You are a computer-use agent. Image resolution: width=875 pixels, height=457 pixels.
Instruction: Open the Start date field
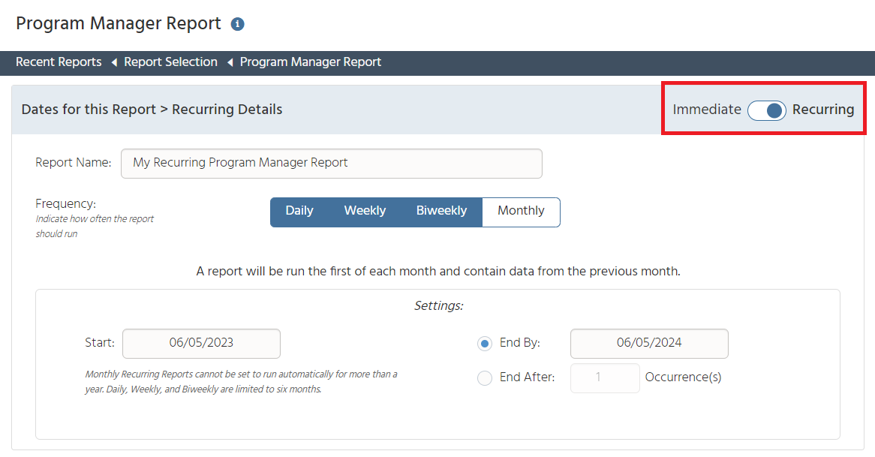(200, 344)
